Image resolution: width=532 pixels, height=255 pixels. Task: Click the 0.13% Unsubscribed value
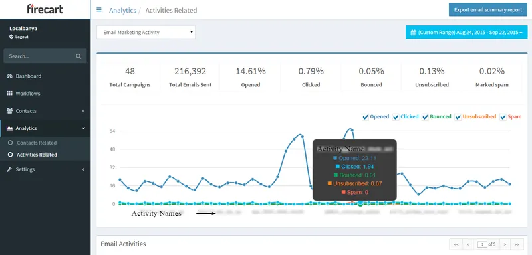click(x=432, y=72)
